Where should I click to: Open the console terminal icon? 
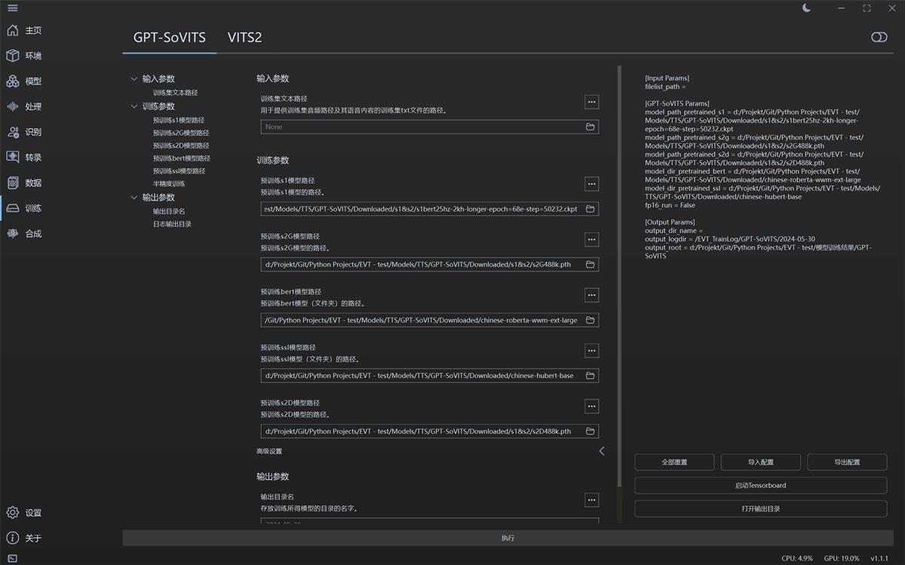12,558
